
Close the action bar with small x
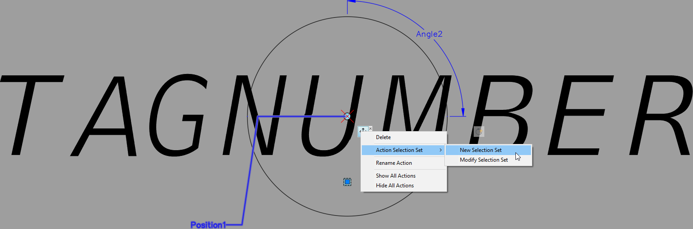point(371,128)
